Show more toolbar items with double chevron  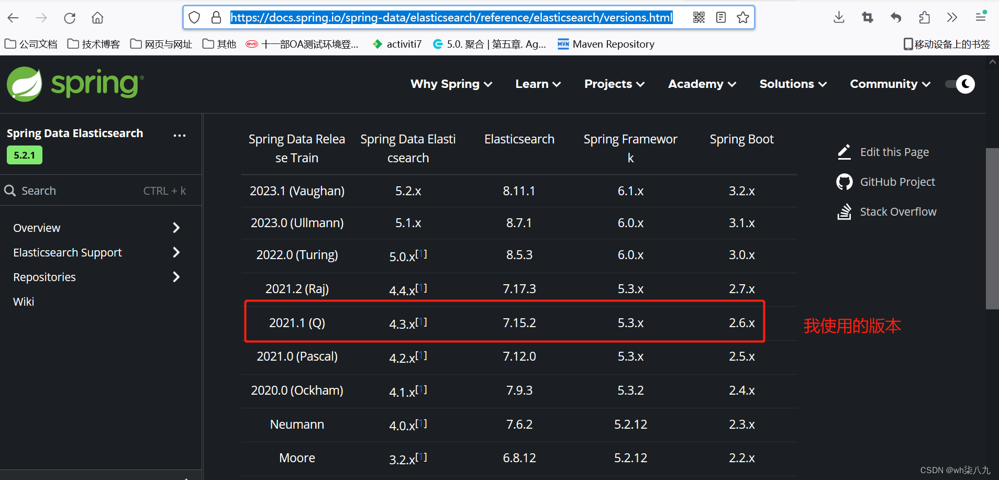click(952, 17)
